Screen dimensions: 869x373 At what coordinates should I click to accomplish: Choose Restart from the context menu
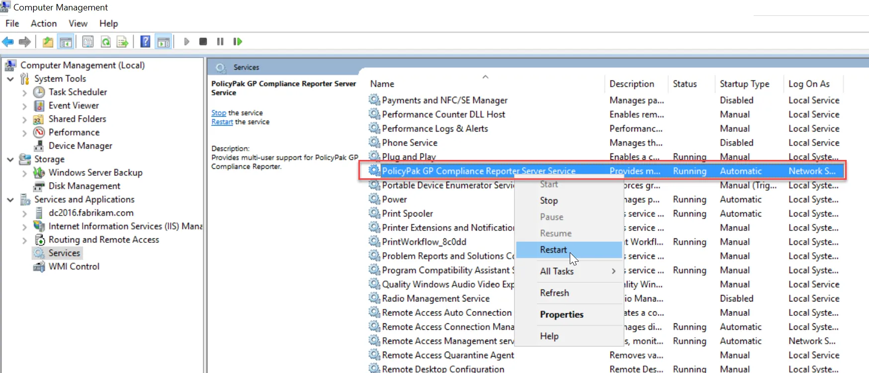coord(553,250)
